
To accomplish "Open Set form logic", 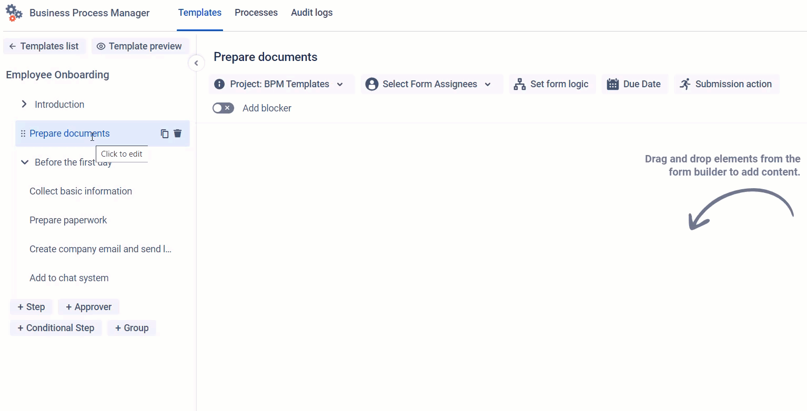I will click(552, 84).
